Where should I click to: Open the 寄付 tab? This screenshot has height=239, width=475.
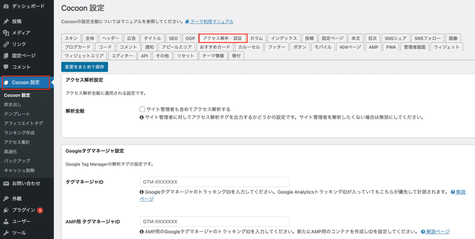point(236,56)
